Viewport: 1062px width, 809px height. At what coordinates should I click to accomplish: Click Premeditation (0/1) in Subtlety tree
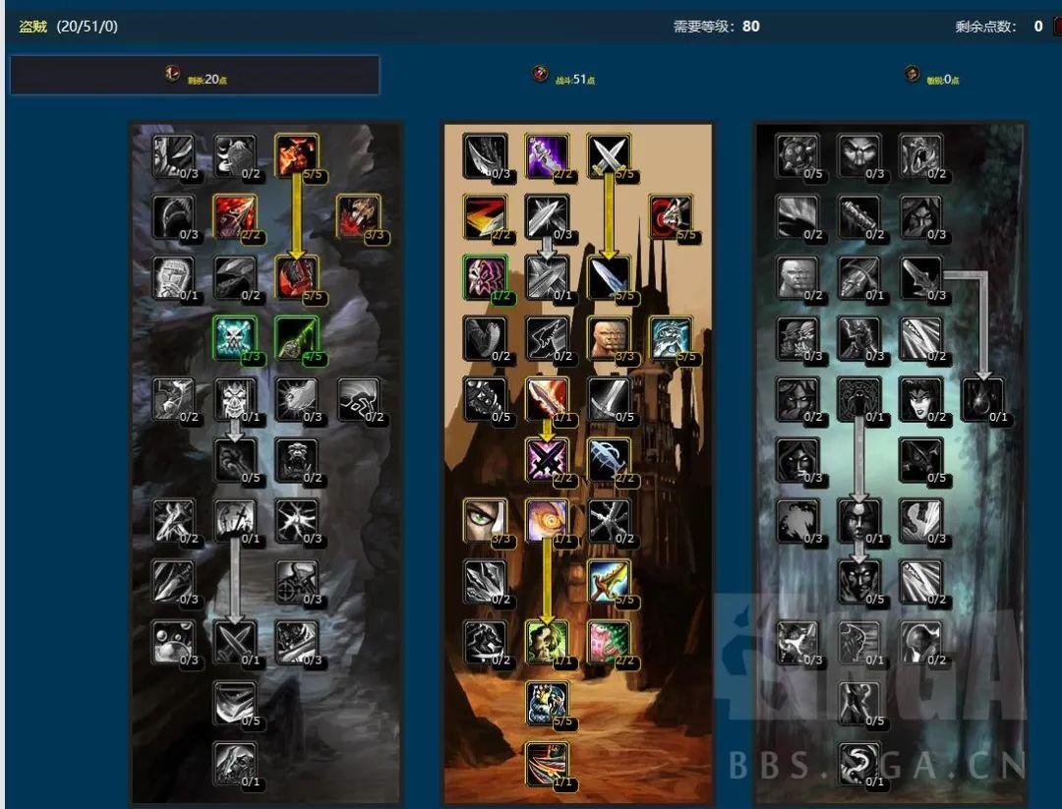pyautogui.click(x=858, y=521)
